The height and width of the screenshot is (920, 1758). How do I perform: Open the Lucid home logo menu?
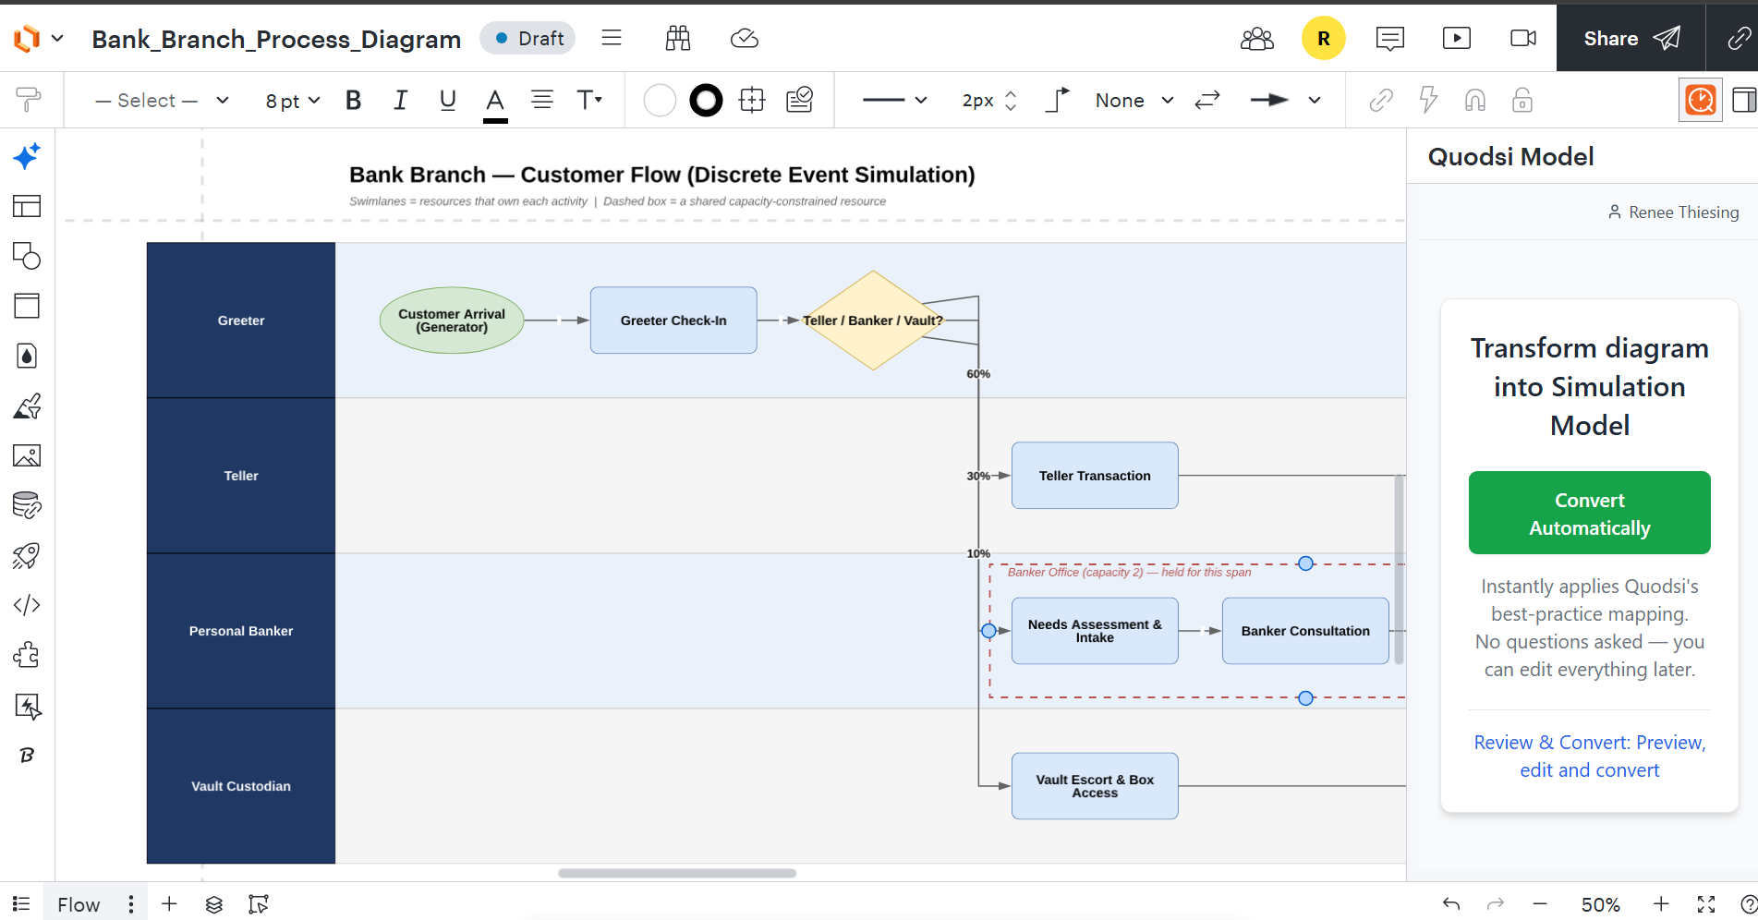38,39
